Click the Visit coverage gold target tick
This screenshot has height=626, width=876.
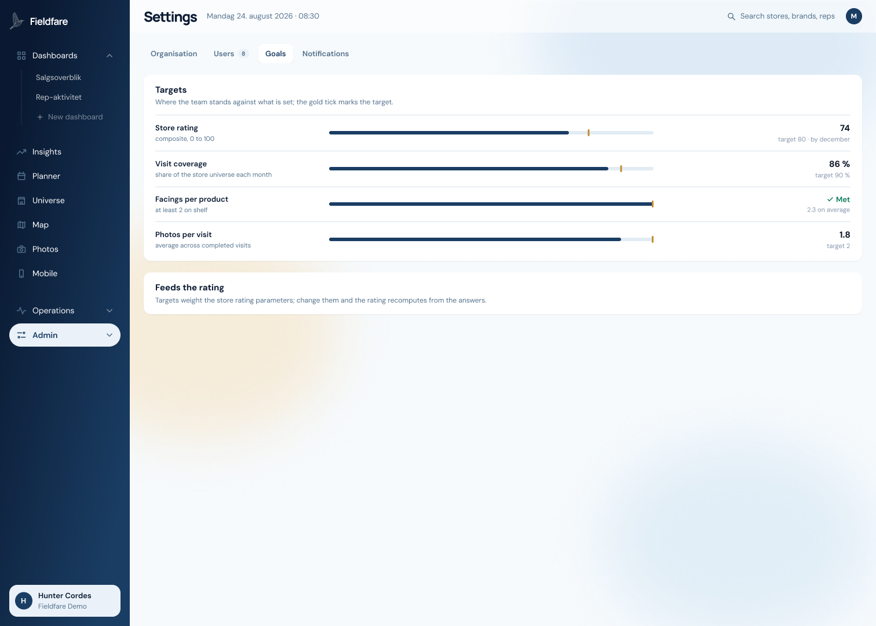621,169
